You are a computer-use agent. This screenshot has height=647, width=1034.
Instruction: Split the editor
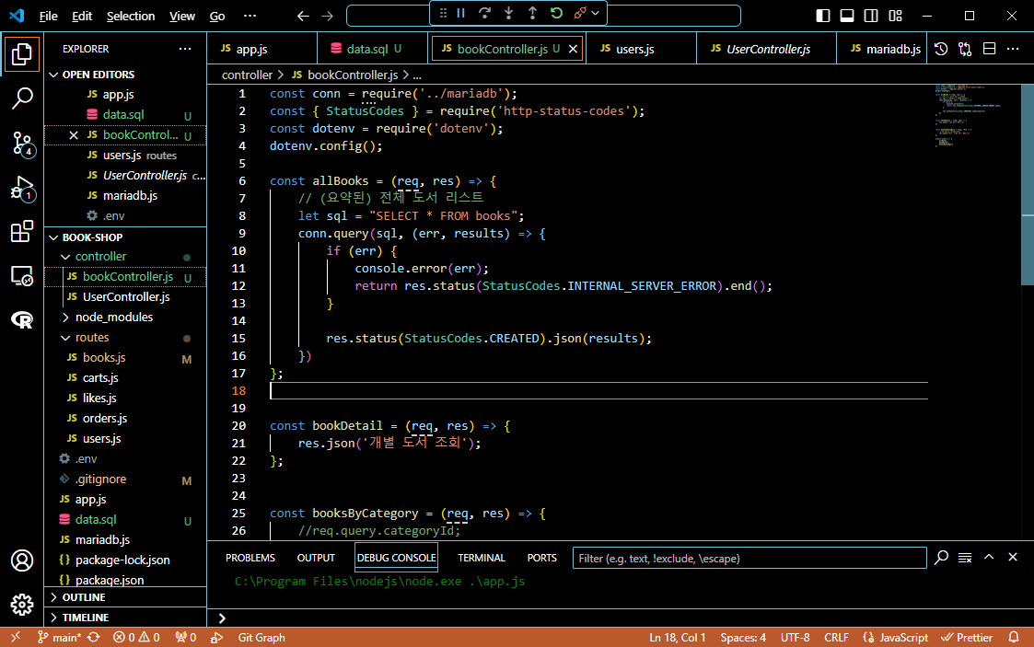point(989,49)
